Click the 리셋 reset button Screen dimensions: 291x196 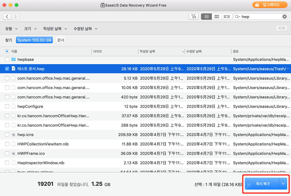click(x=282, y=28)
